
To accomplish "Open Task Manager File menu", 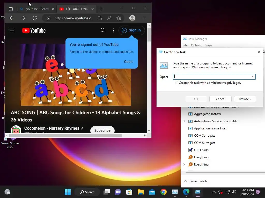I will [x=185, y=45].
